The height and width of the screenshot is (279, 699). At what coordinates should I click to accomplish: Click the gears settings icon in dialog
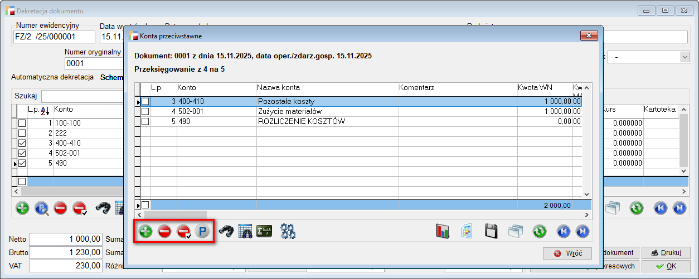(x=288, y=231)
